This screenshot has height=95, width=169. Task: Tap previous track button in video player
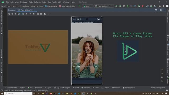point(80,50)
